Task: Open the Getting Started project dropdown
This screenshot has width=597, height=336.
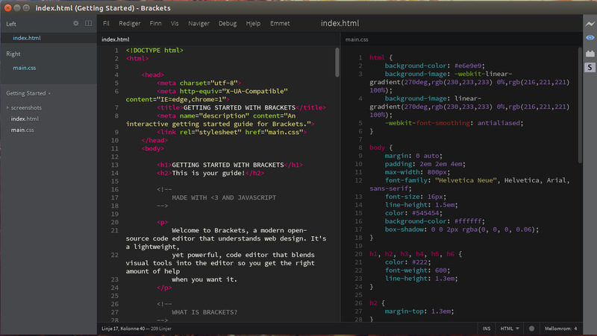Action: 28,93
